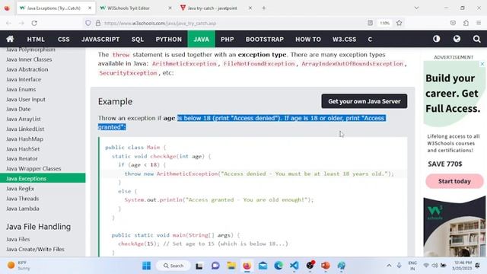Close the Tryit Editor tab
Screen dimensions: 487x274
click(170, 8)
